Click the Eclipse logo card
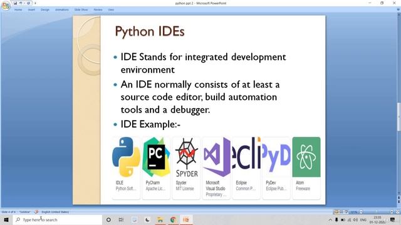 point(246,168)
